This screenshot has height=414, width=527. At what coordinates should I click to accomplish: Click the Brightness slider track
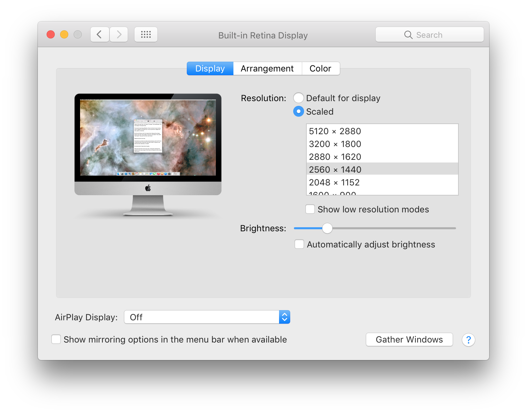375,228
